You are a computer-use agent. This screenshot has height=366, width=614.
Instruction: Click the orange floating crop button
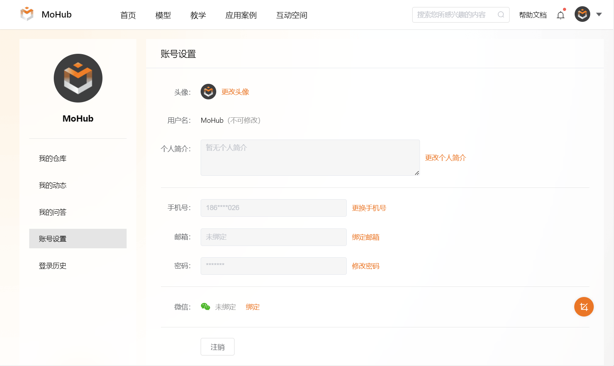point(584,307)
